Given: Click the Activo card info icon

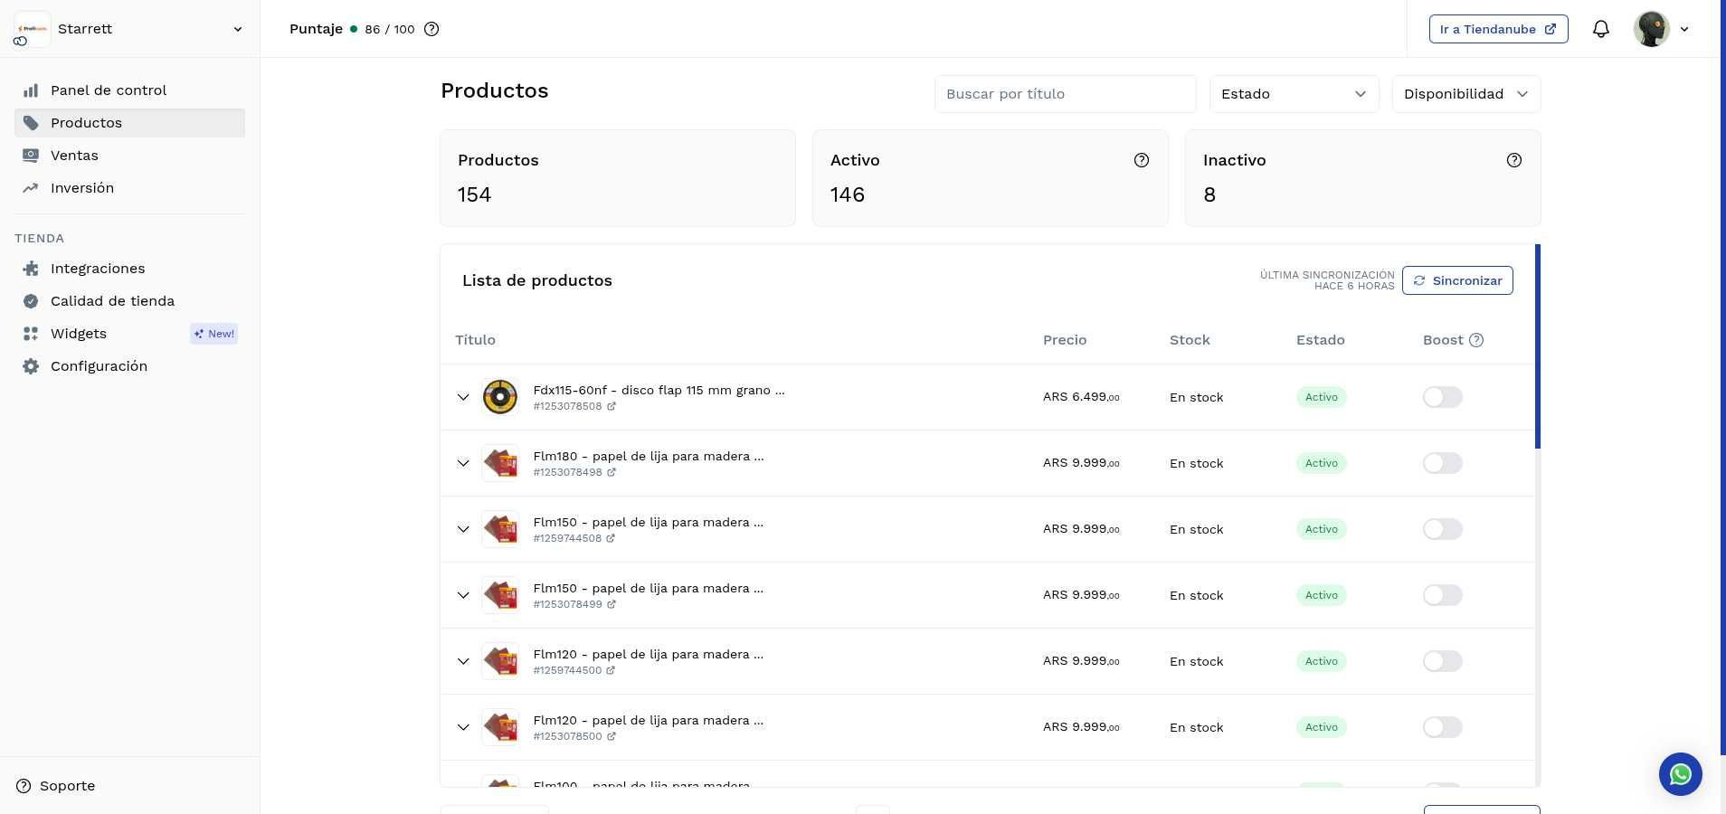Looking at the screenshot, I should point(1141,160).
